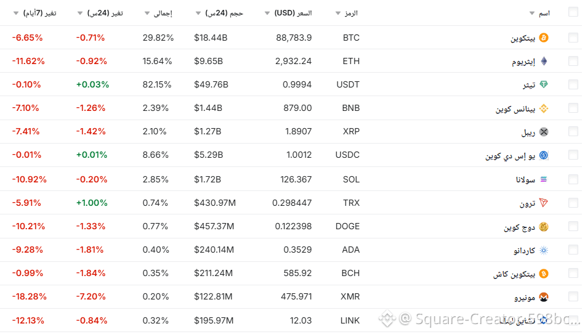Click the إجمالي column header

pyautogui.click(x=162, y=13)
